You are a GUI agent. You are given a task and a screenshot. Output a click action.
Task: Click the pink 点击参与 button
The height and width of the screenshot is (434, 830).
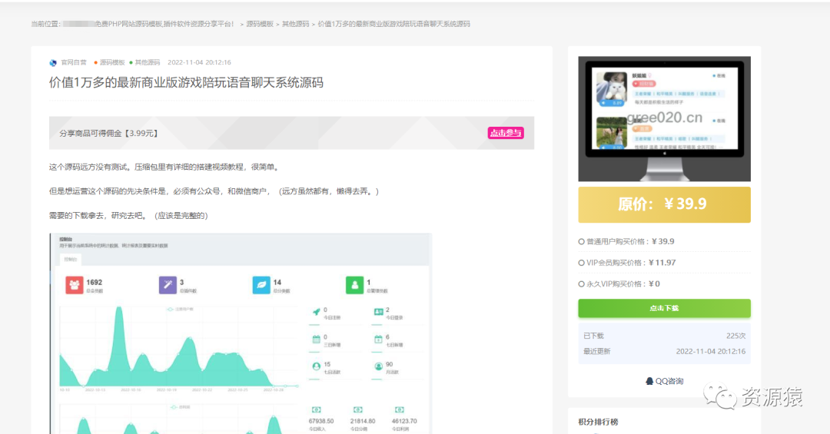click(506, 133)
